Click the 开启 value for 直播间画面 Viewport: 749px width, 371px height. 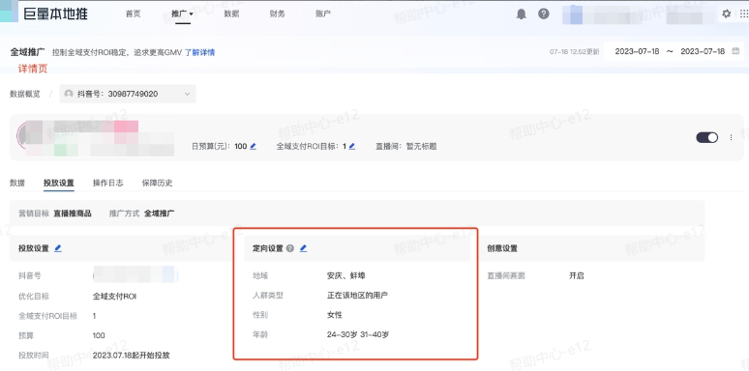click(577, 275)
